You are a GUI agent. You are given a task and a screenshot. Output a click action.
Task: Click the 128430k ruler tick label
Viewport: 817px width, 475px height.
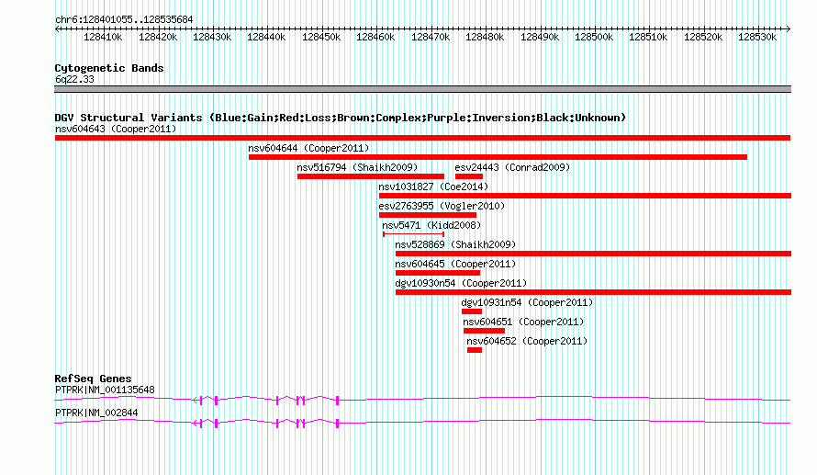click(x=212, y=37)
